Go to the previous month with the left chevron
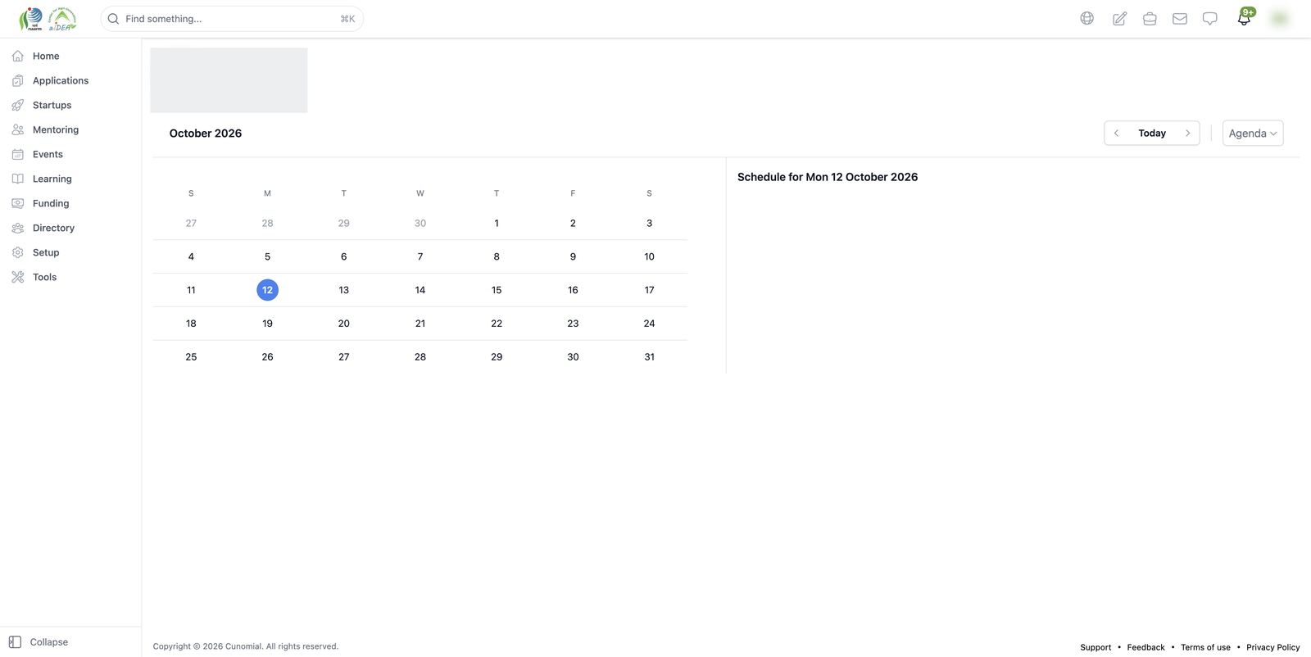The height and width of the screenshot is (657, 1311). (1116, 133)
